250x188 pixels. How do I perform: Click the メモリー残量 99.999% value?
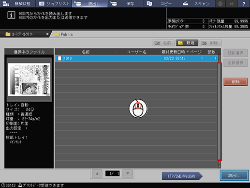click(x=241, y=21)
